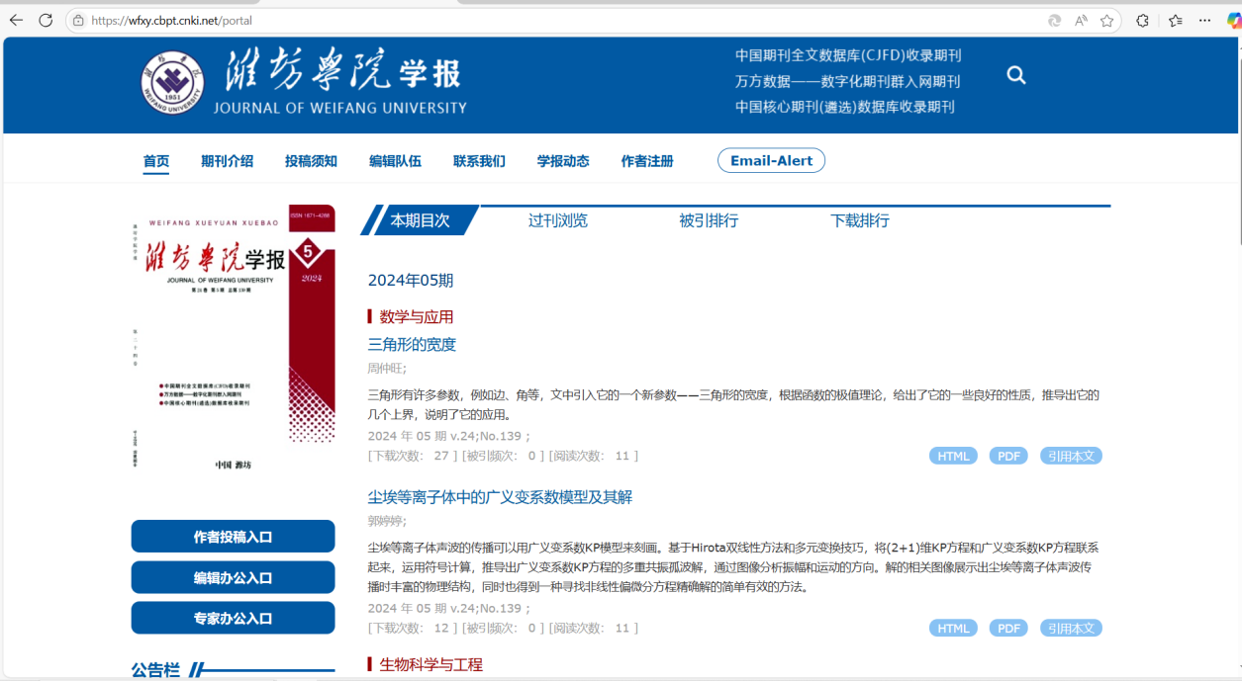Open the 投稿须知 navigation menu item
Image resolution: width=1242 pixels, height=681 pixels.
[x=311, y=161]
